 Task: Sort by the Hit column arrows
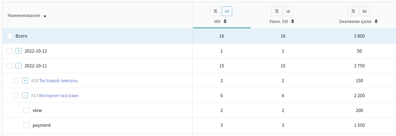225,21
